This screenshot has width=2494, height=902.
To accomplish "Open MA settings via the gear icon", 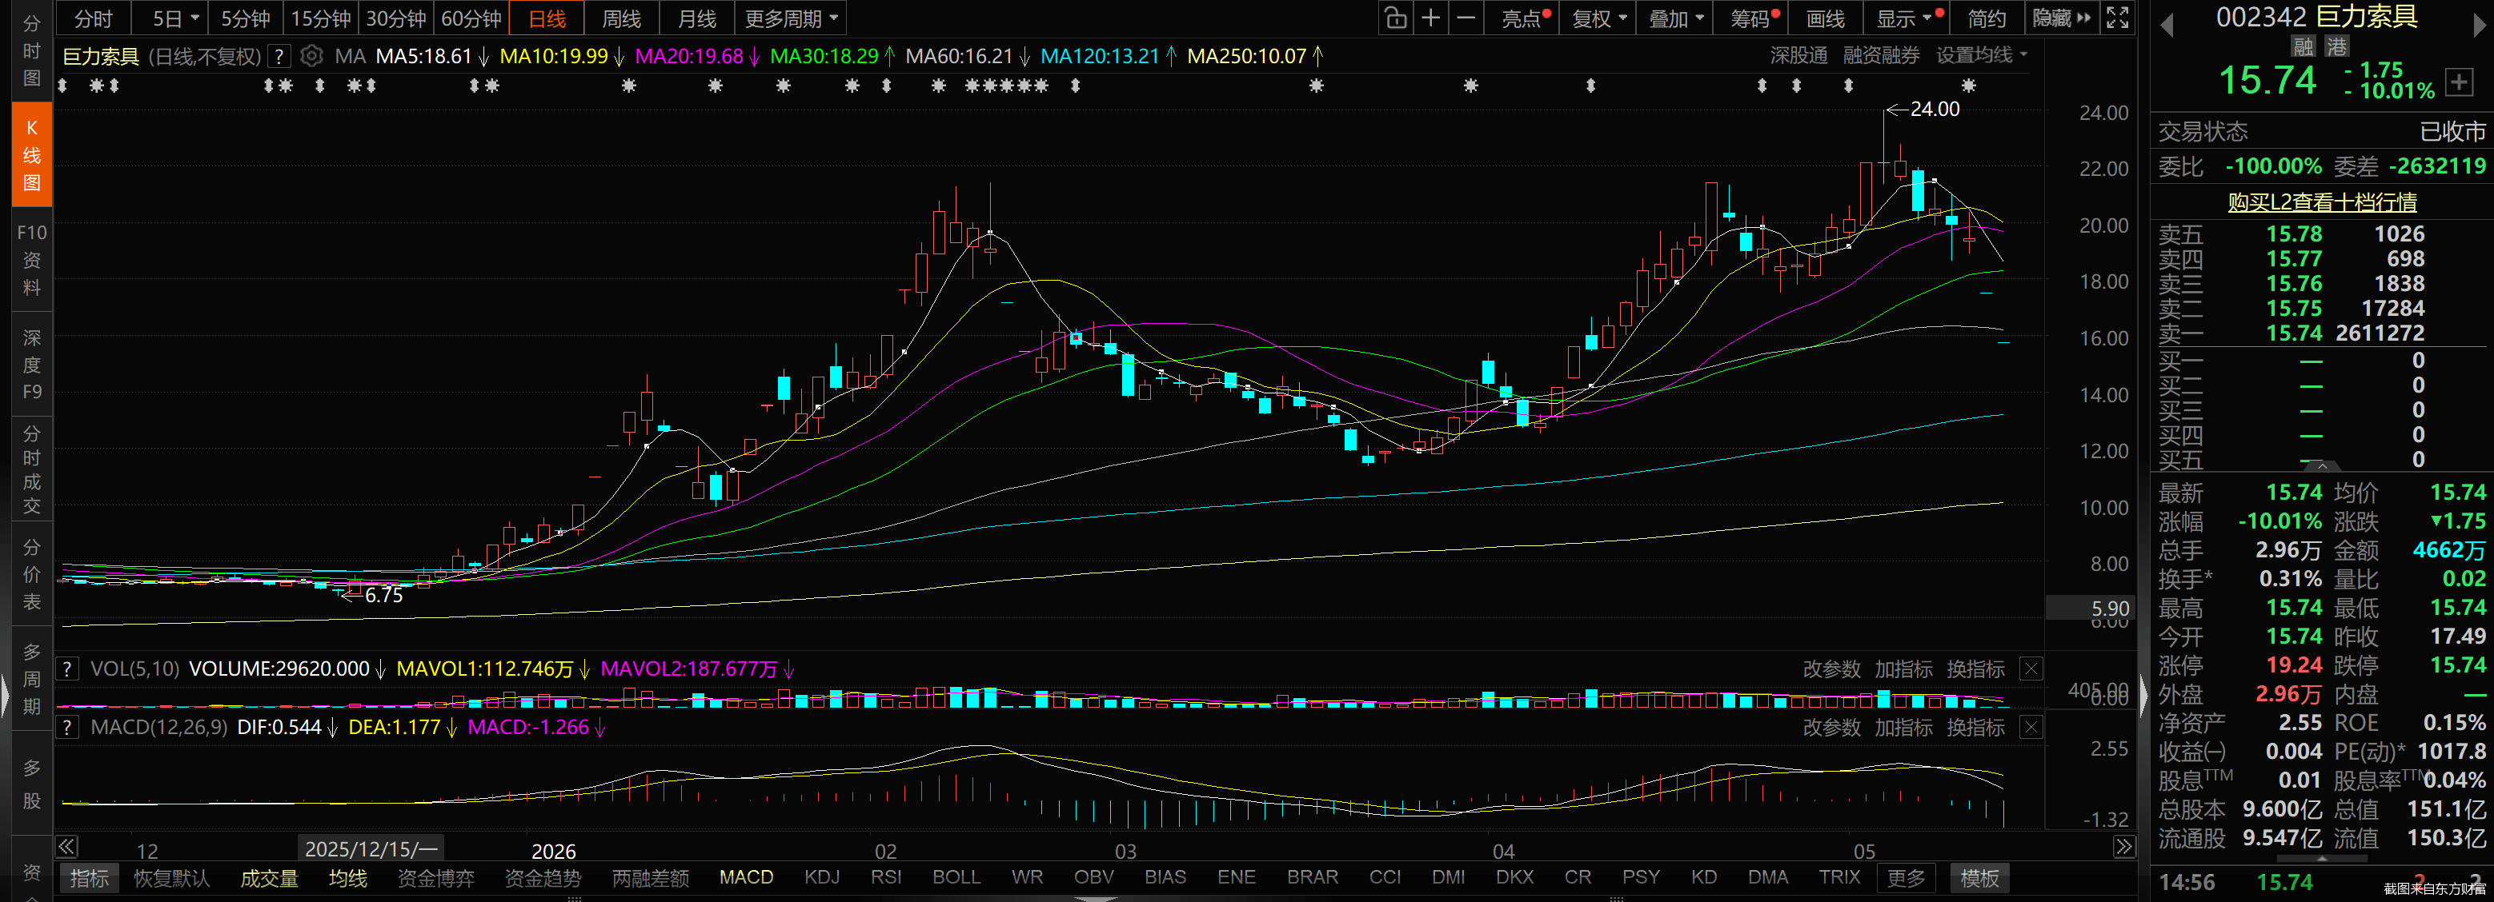I will (311, 56).
